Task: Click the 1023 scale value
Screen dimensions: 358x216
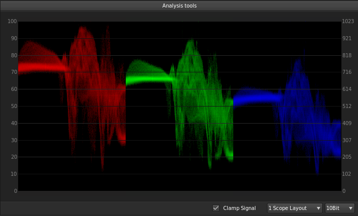Action: (348, 21)
